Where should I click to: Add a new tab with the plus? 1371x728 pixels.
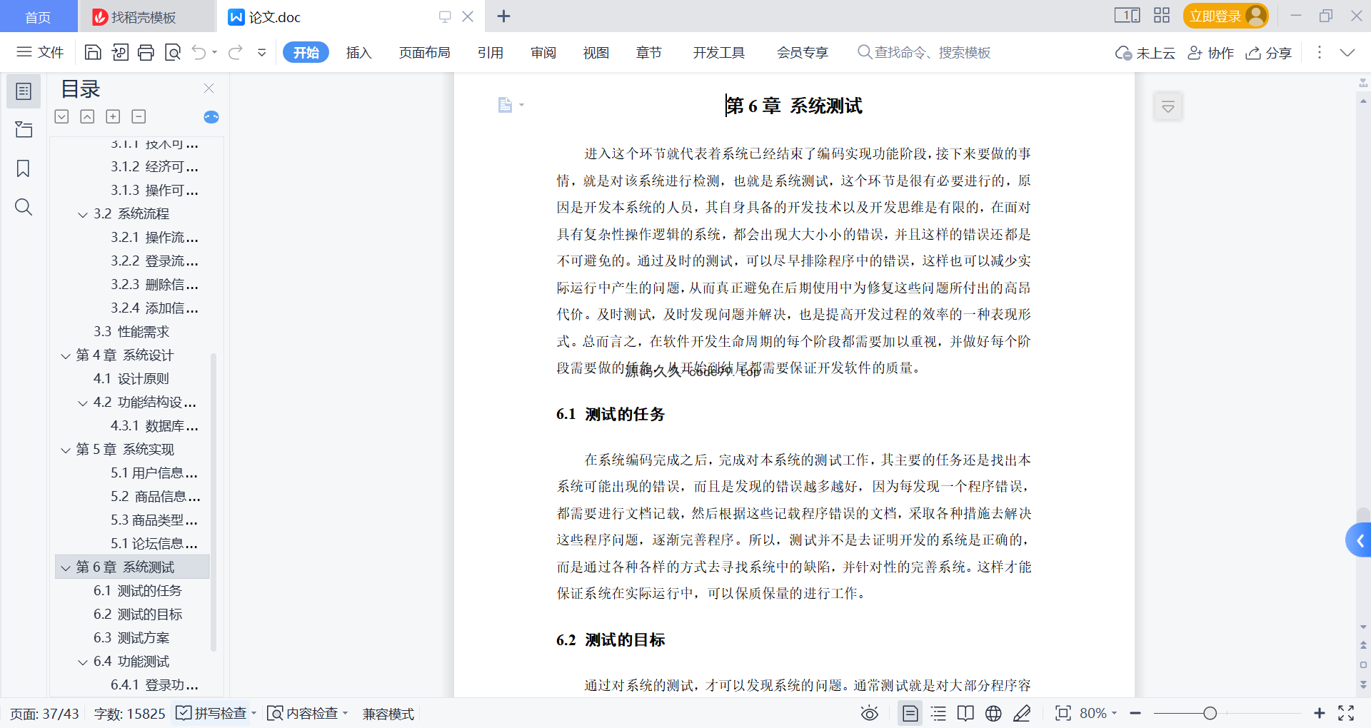503,16
